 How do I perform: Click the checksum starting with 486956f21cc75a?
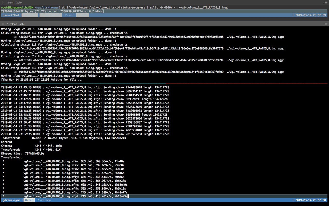[121, 37]
